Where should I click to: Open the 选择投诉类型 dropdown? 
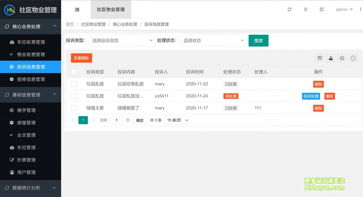click(122, 41)
